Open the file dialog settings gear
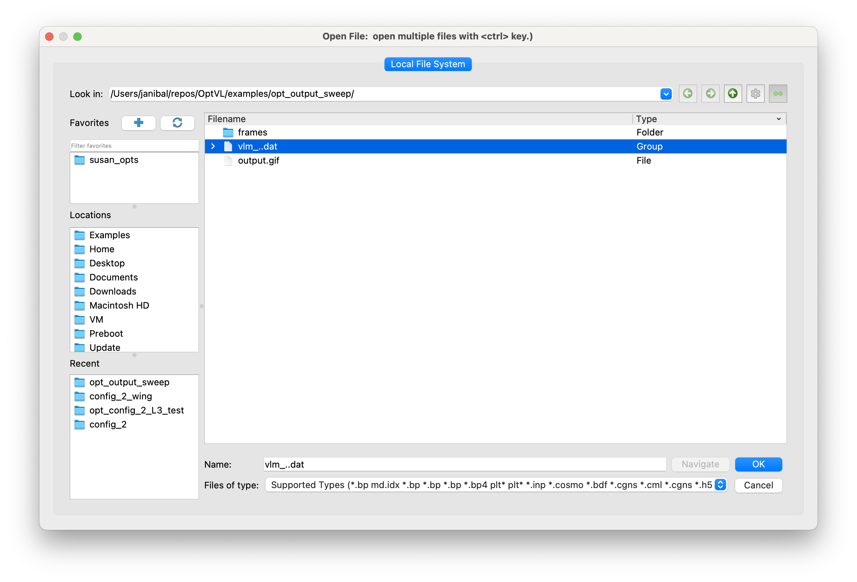This screenshot has width=857, height=582. coord(755,94)
